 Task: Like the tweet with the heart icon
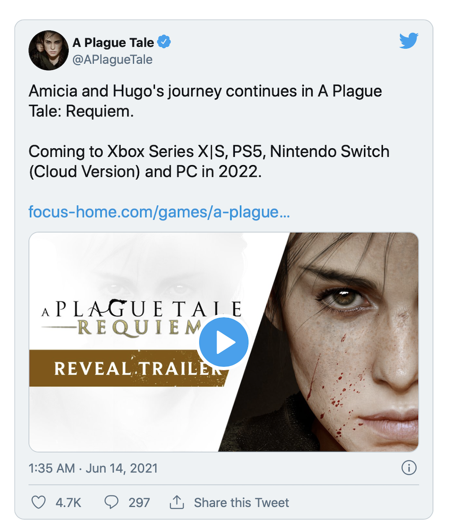tap(38, 502)
